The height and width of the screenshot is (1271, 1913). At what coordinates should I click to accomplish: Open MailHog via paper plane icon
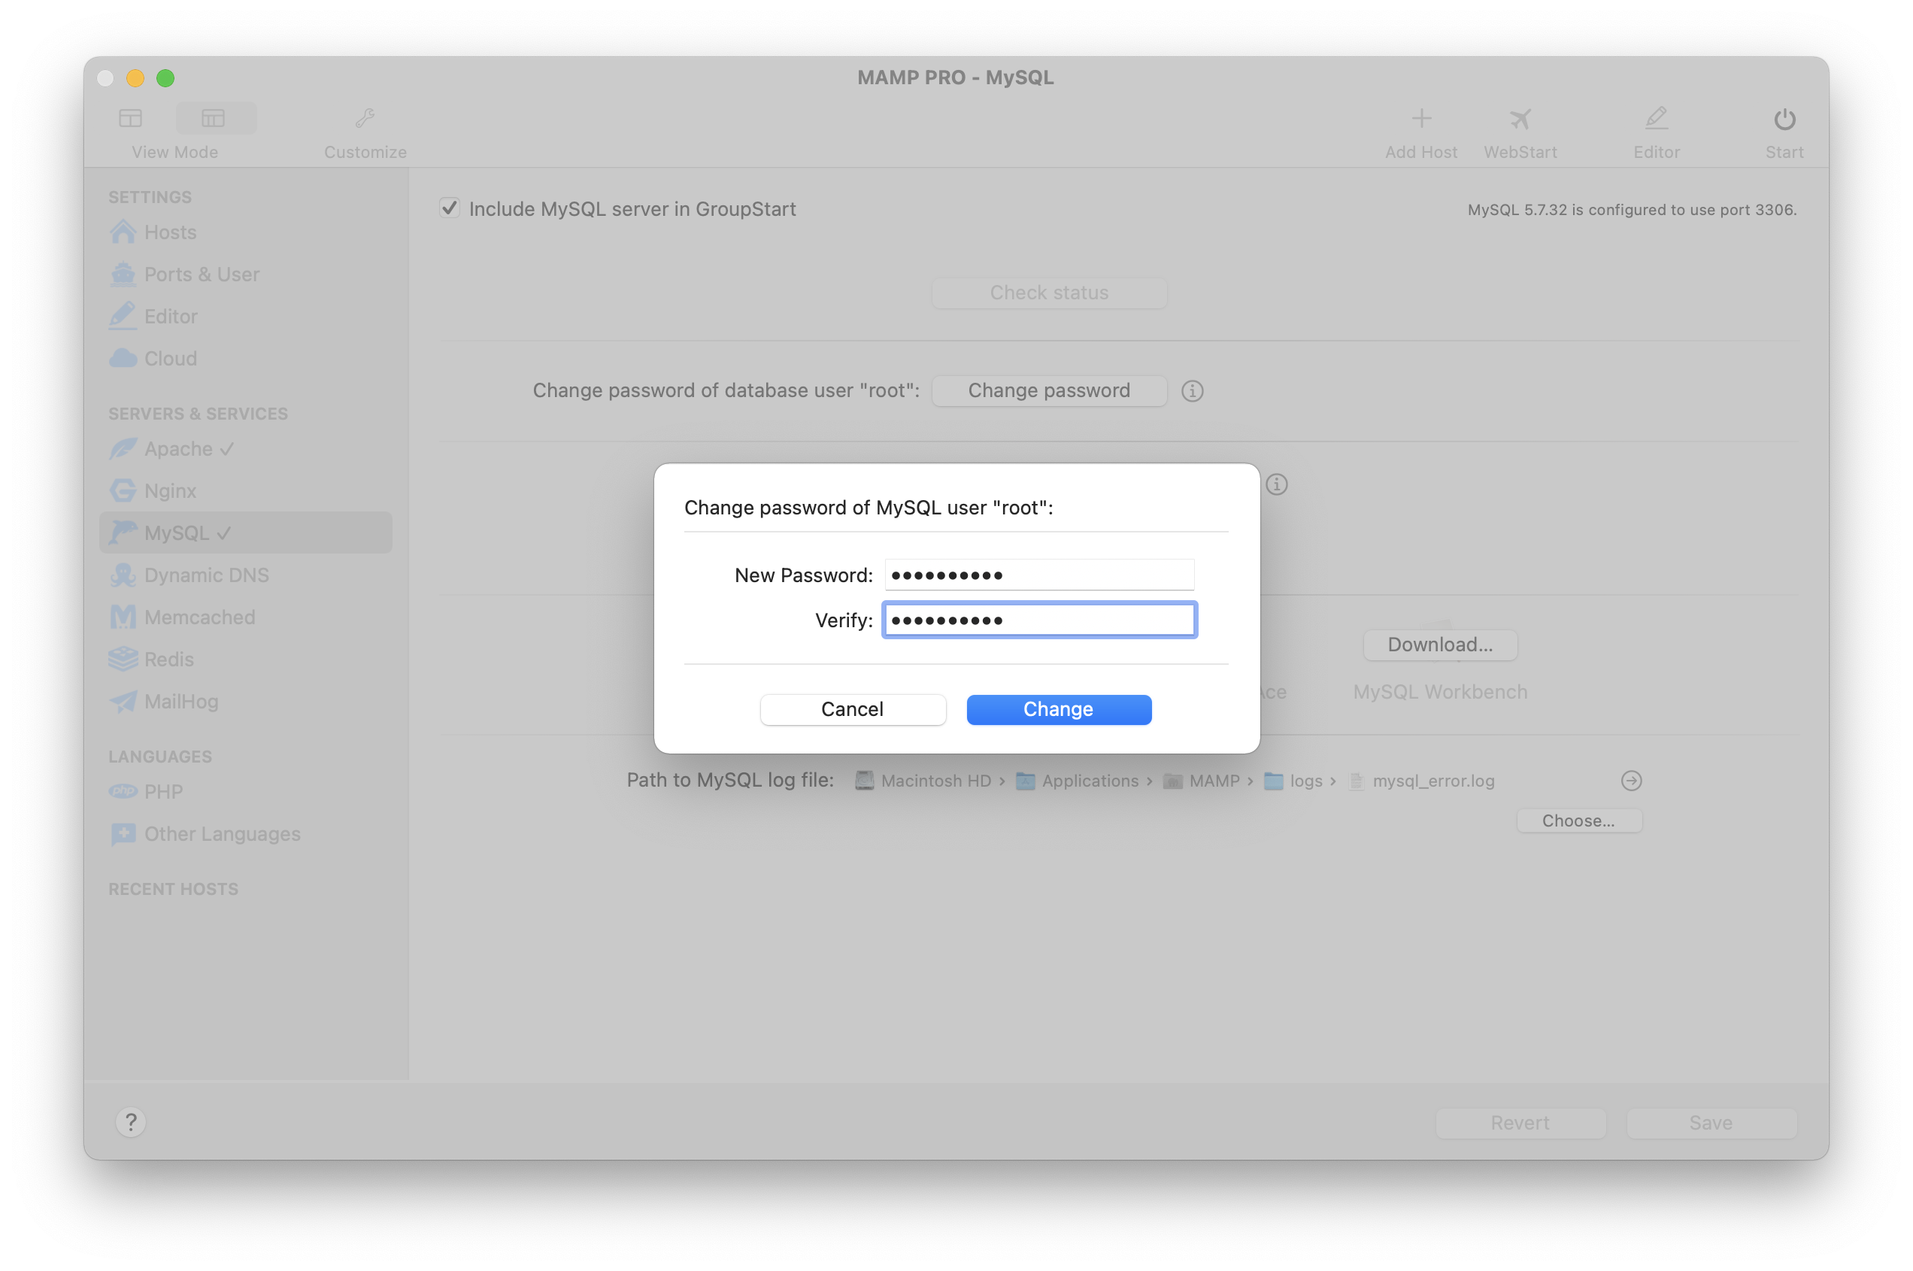[123, 701]
